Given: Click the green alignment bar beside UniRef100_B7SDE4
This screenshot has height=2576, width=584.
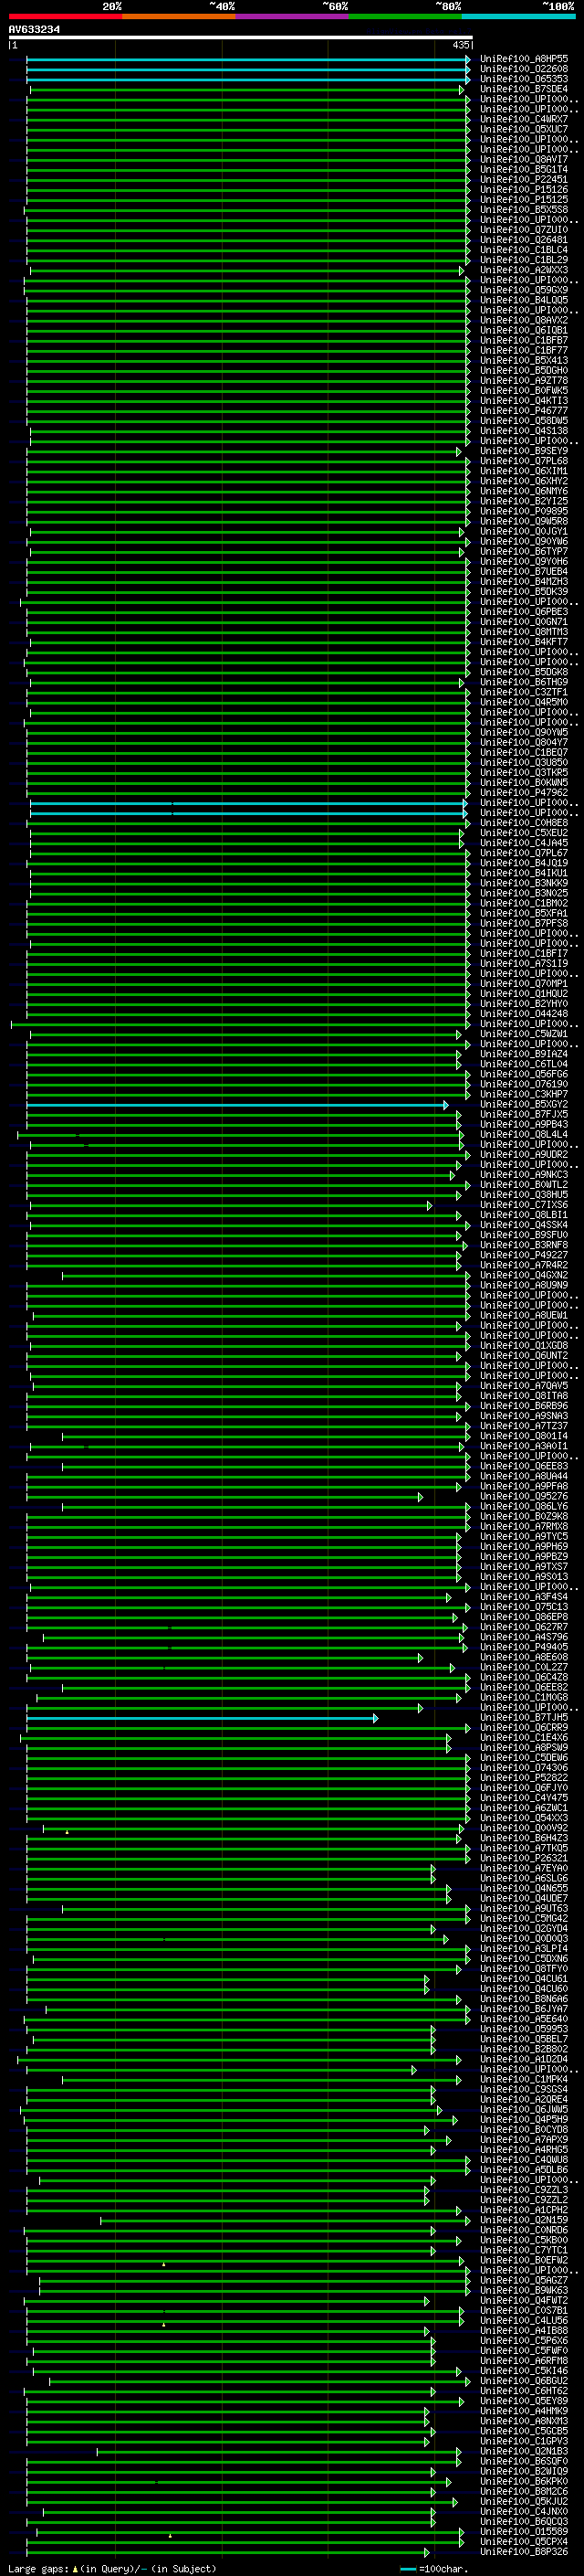Looking at the screenshot, I should 246,89.
